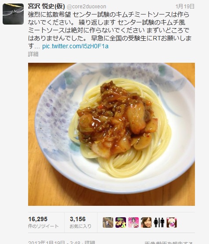
Task: View the 16,295 件のリツイート list
Action: [43, 222]
